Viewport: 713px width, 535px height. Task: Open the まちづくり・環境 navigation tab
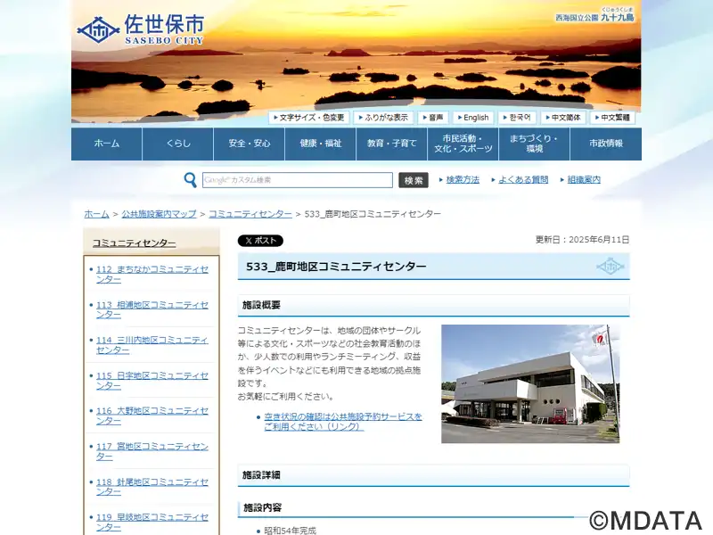[534, 144]
